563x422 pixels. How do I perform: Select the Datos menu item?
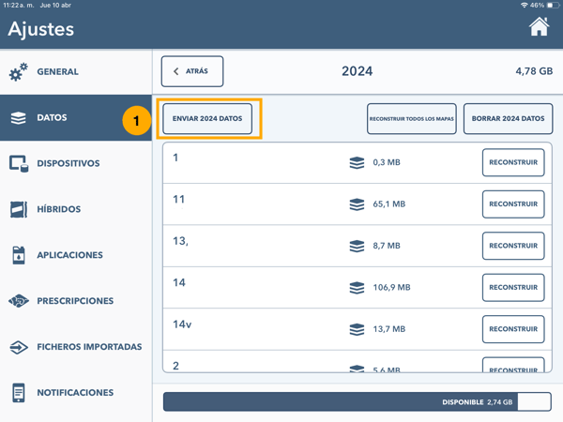[76, 118]
